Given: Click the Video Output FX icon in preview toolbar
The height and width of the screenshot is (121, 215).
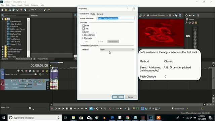Looking at the screenshot, I should 144,15.
